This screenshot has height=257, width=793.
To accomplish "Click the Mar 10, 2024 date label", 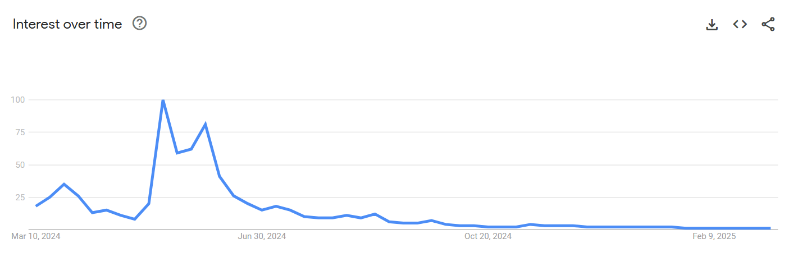I will pyautogui.click(x=36, y=236).
